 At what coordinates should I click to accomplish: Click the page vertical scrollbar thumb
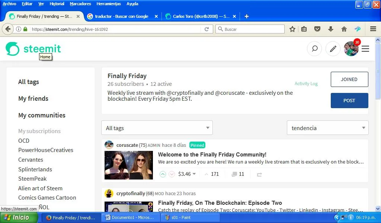point(378,71)
